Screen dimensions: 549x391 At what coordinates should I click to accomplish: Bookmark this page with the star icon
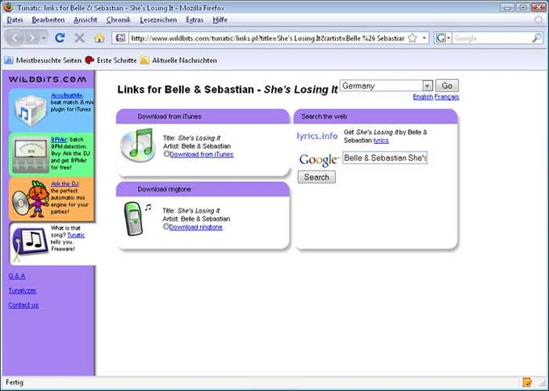[413, 38]
